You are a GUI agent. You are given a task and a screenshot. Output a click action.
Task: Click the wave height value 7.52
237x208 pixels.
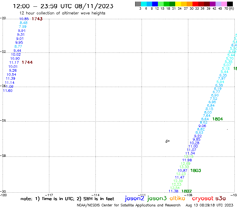coord(214,99)
